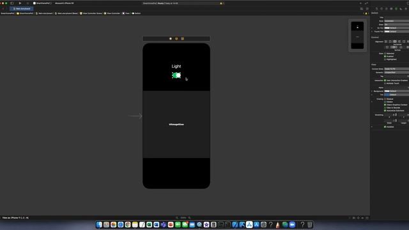Click the Background color swatch

387,91
